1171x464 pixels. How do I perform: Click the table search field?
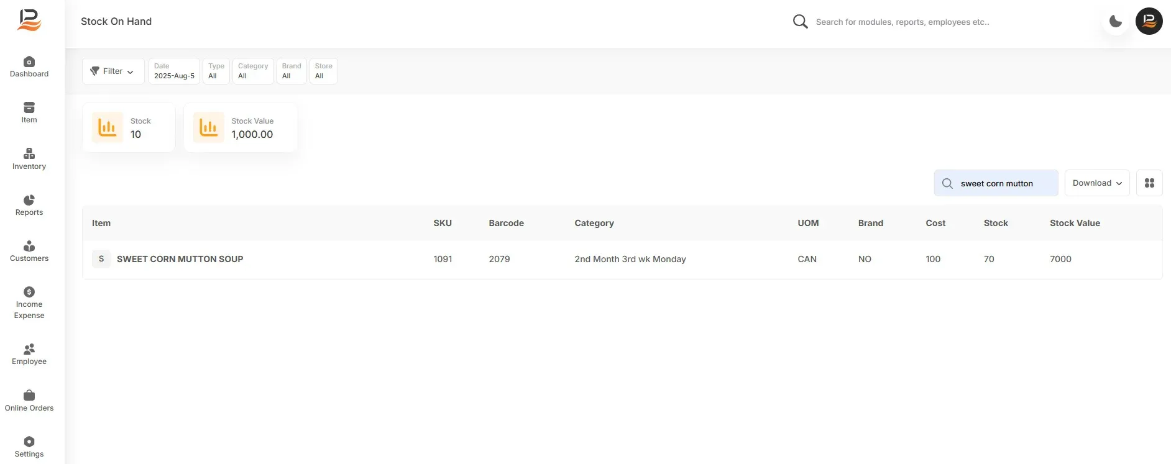996,183
